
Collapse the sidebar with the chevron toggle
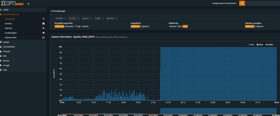[28, 4]
